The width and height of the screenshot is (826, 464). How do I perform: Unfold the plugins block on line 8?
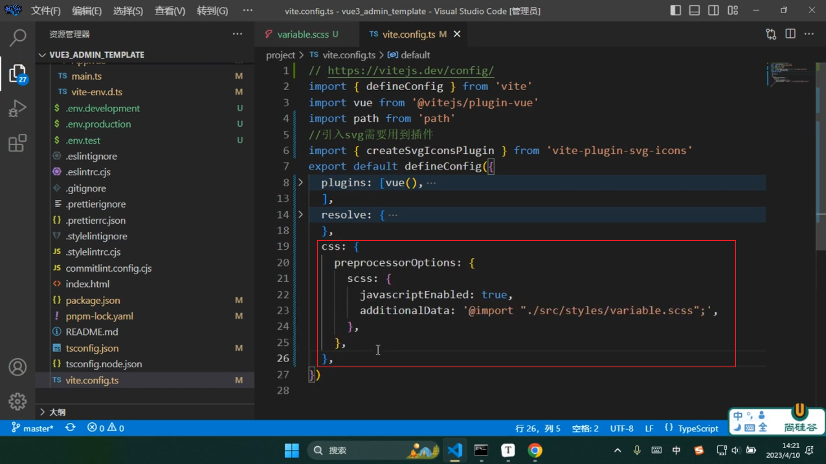click(x=300, y=183)
